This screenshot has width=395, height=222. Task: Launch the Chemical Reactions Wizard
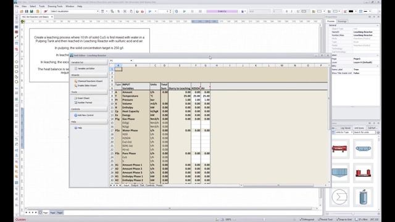tap(88, 81)
